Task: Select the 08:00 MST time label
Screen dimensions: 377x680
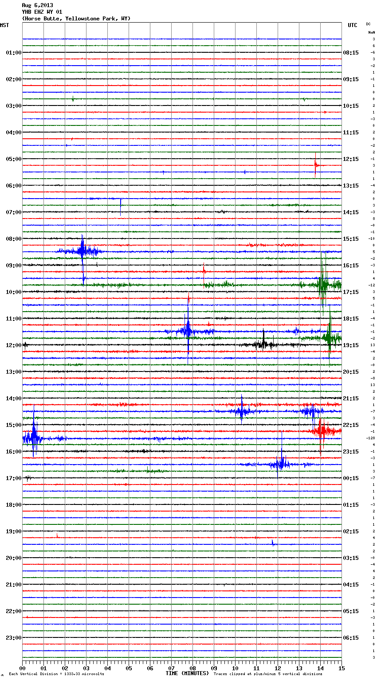Action: coord(13,239)
